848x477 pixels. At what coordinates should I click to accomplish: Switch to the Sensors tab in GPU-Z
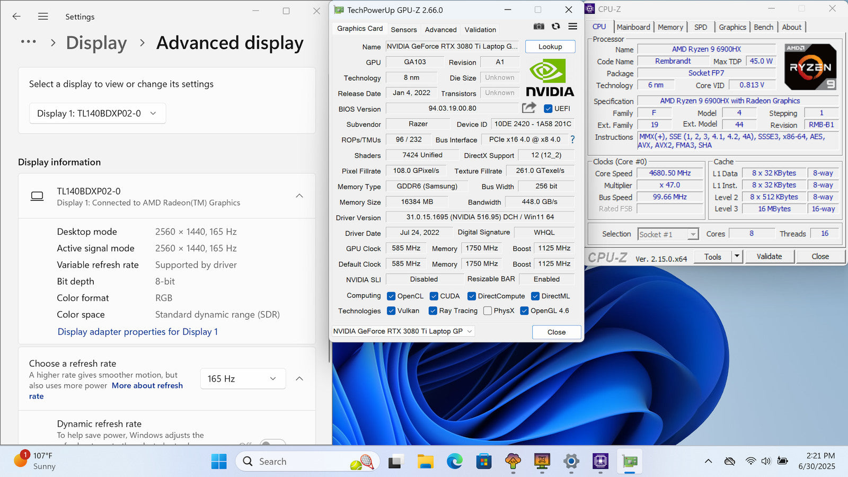[403, 30]
